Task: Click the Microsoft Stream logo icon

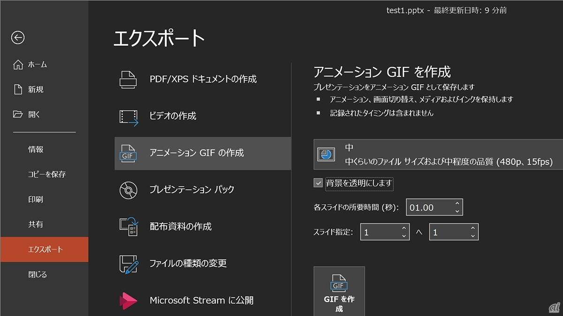Action: point(128,301)
